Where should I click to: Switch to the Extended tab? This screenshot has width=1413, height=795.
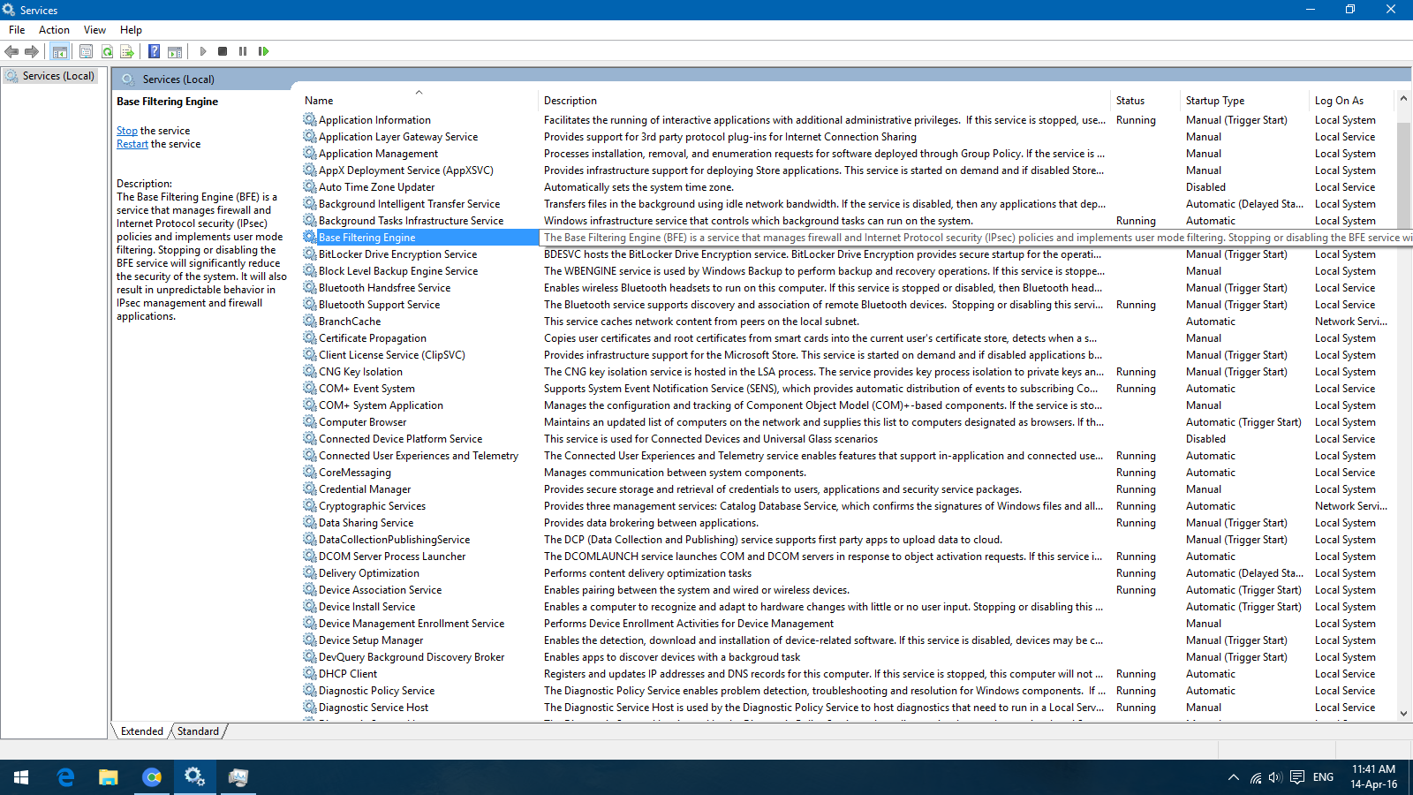[142, 731]
